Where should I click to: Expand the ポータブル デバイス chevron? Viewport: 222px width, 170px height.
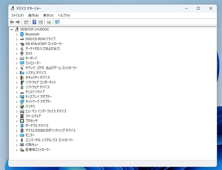coord(17,126)
